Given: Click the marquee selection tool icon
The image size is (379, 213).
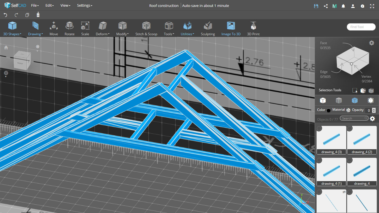Looking at the screenshot, I should tap(355, 90).
